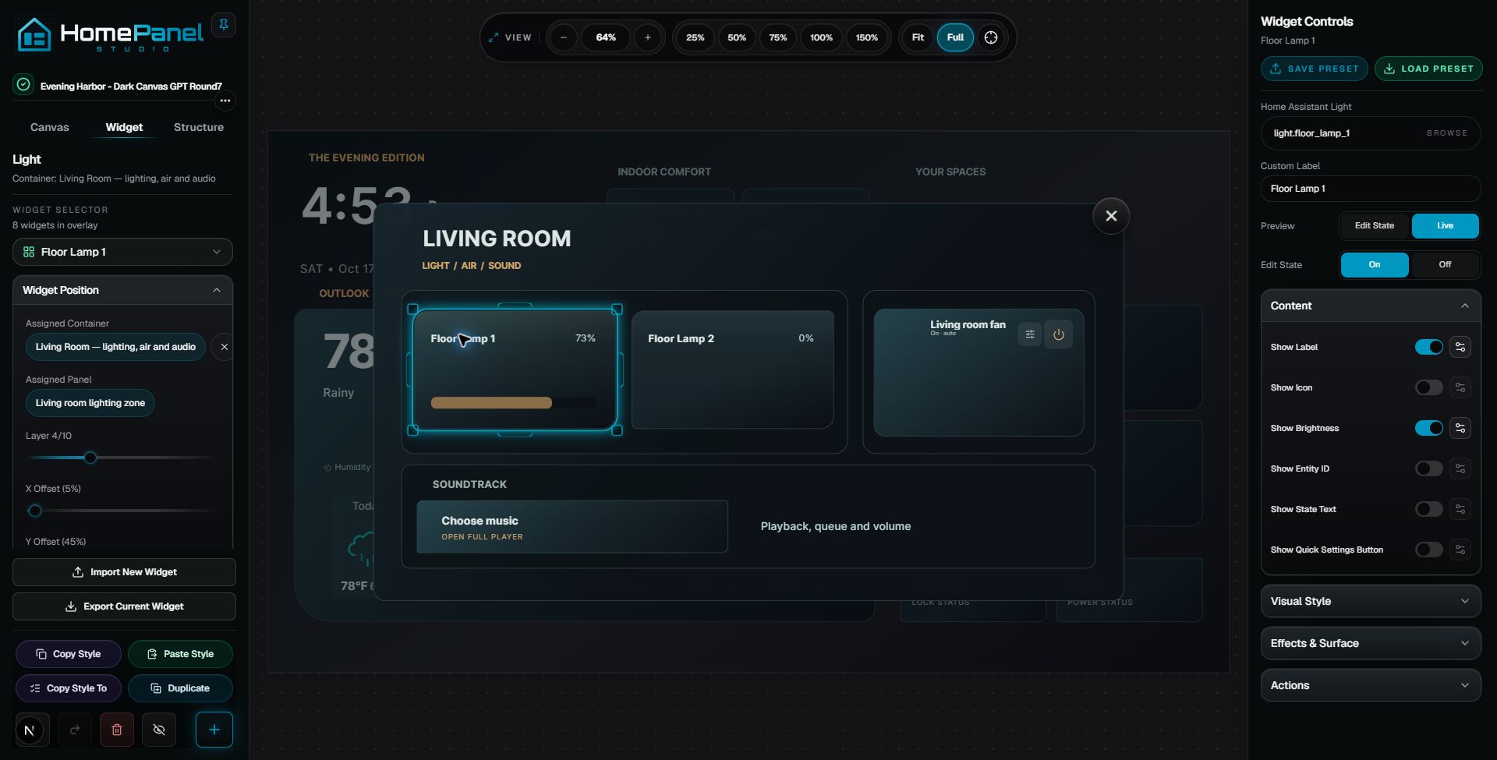
Task: Click the N avatar icon
Action: coord(30,730)
